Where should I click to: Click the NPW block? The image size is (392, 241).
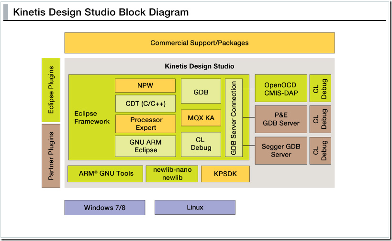click(145, 86)
